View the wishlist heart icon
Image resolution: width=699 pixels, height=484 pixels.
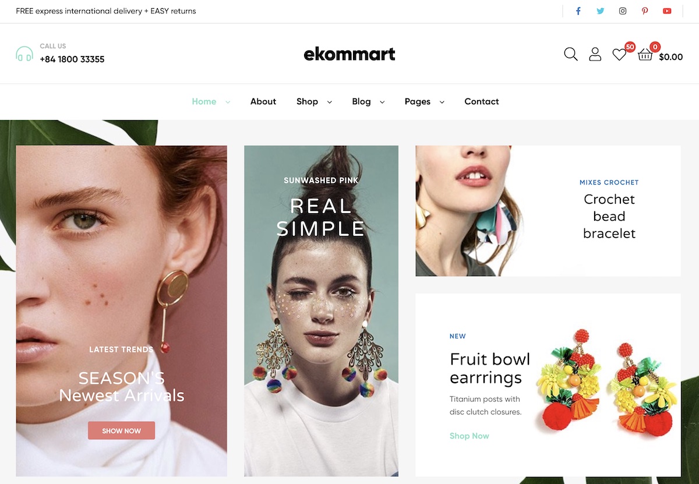619,55
